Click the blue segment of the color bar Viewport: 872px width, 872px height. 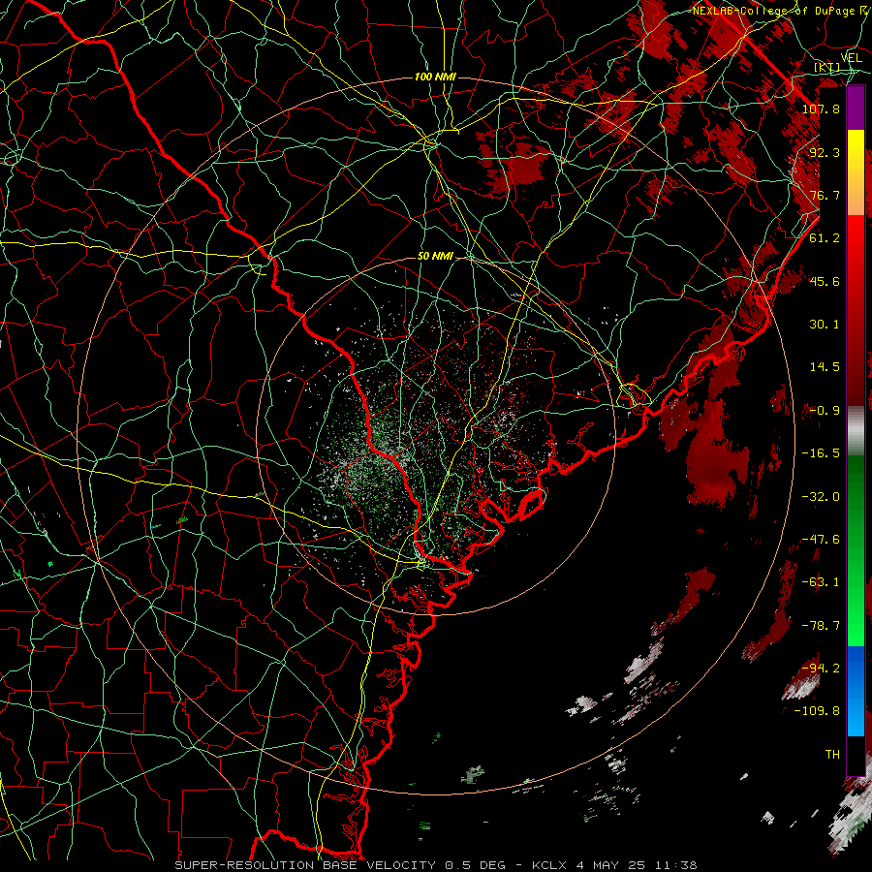[x=856, y=691]
